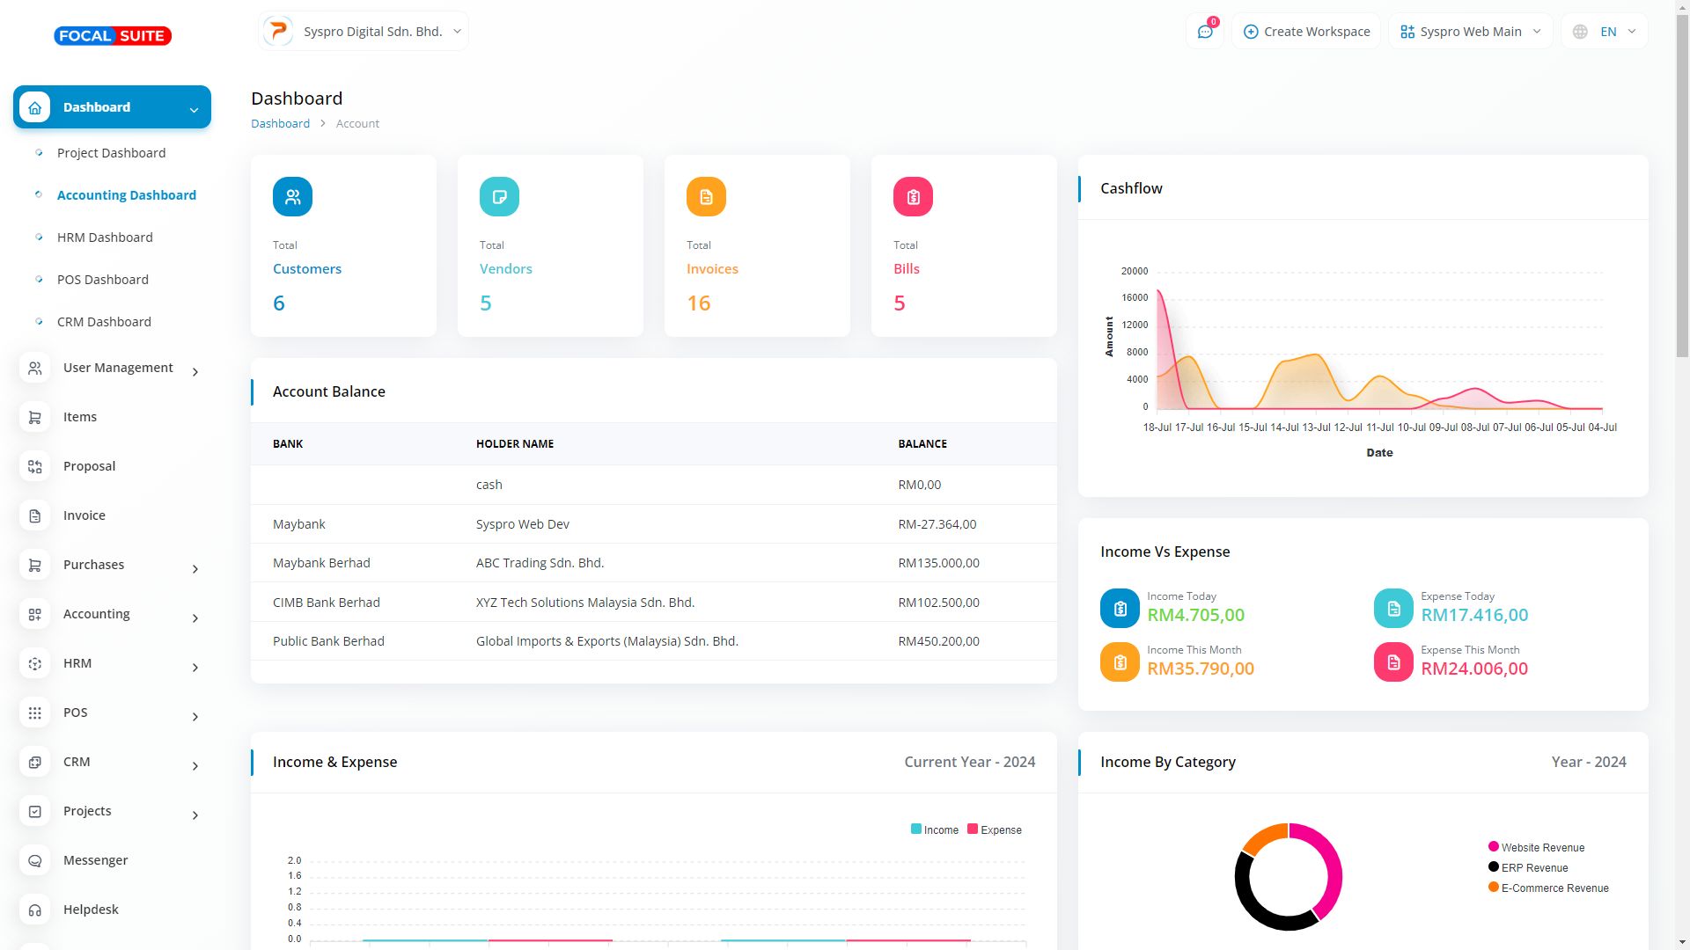Click the Dashboard breadcrumb link
The height and width of the screenshot is (950, 1690).
(280, 123)
